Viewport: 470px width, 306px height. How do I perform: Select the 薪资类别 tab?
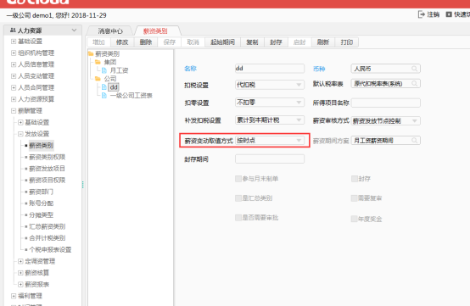155,31
